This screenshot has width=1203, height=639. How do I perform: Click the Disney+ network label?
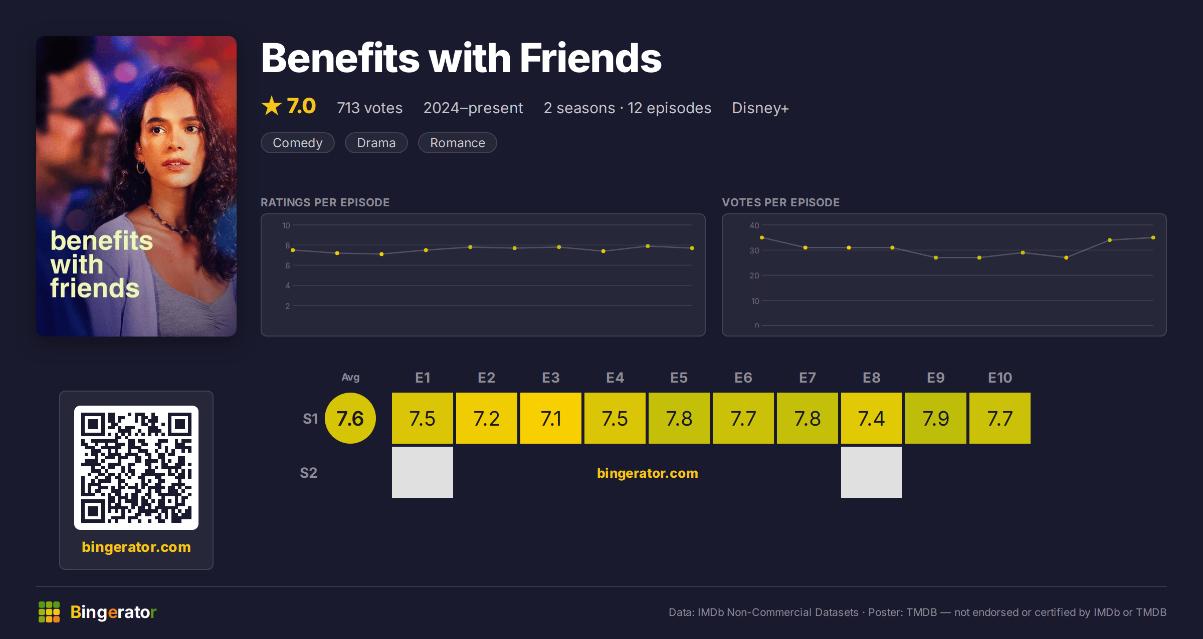pyautogui.click(x=760, y=108)
